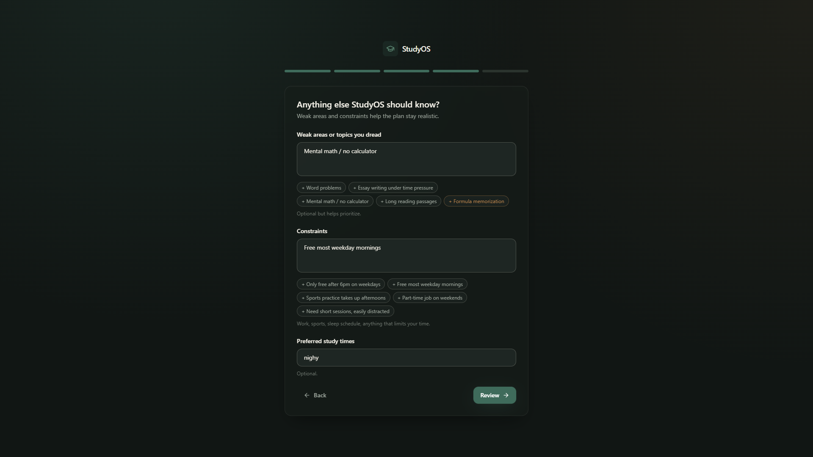Image resolution: width=813 pixels, height=457 pixels.
Task: Click the 'Preferred study times' label
Action: point(326,341)
